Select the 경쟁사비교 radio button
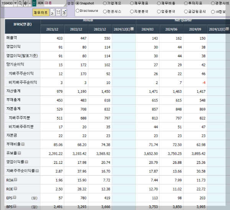The width and height of the screenshot is (230, 210). tap(213, 3)
